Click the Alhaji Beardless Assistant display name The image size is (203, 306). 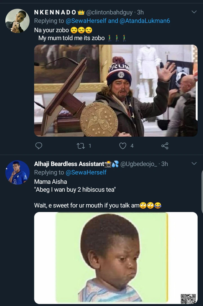coord(69,164)
